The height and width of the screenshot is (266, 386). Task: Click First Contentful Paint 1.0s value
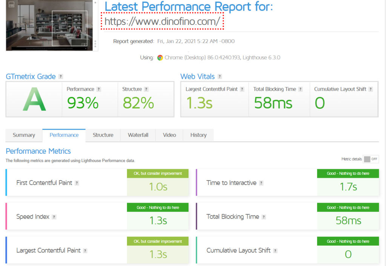click(x=158, y=187)
